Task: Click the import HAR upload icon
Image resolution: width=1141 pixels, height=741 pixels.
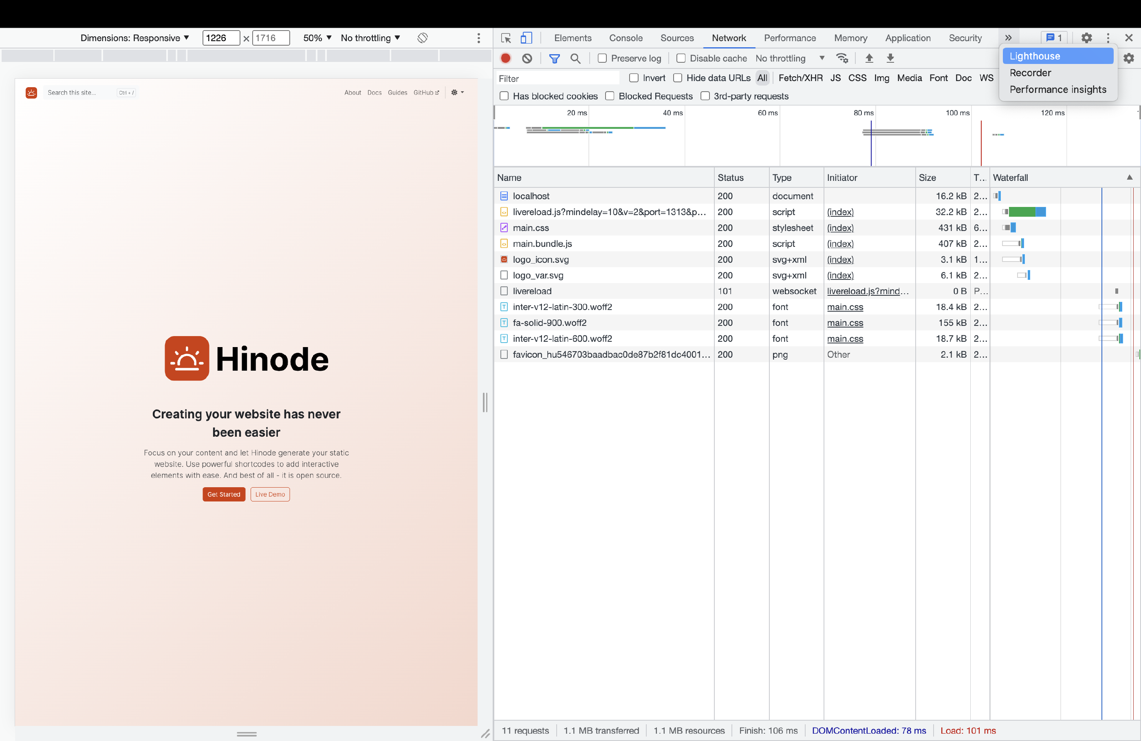Action: (x=869, y=58)
